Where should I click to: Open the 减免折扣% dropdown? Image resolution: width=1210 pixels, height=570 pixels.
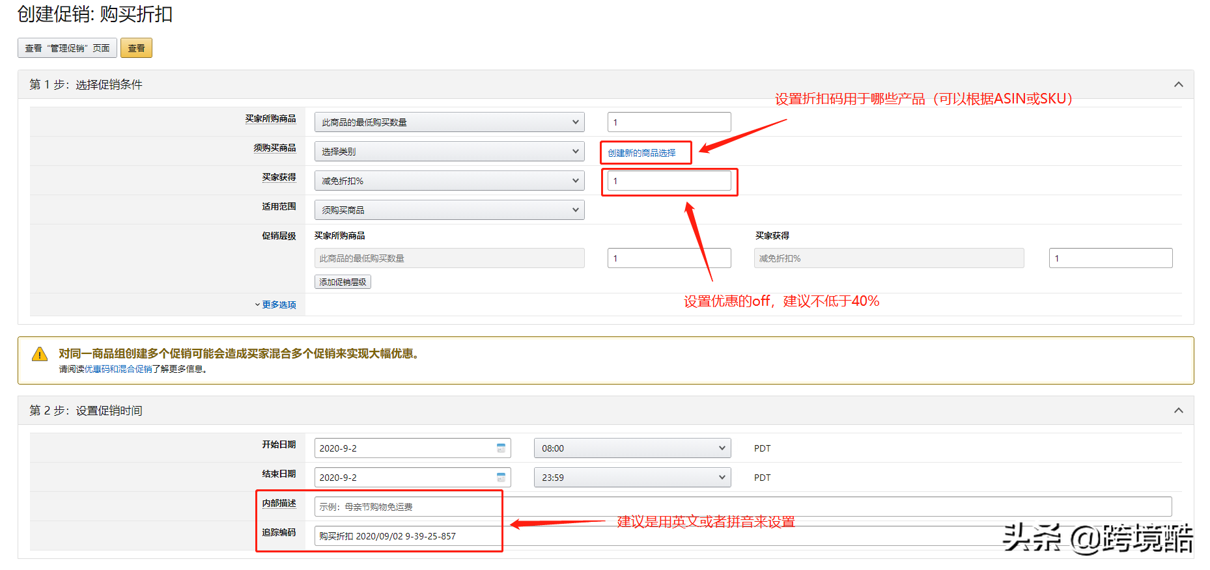[449, 181]
